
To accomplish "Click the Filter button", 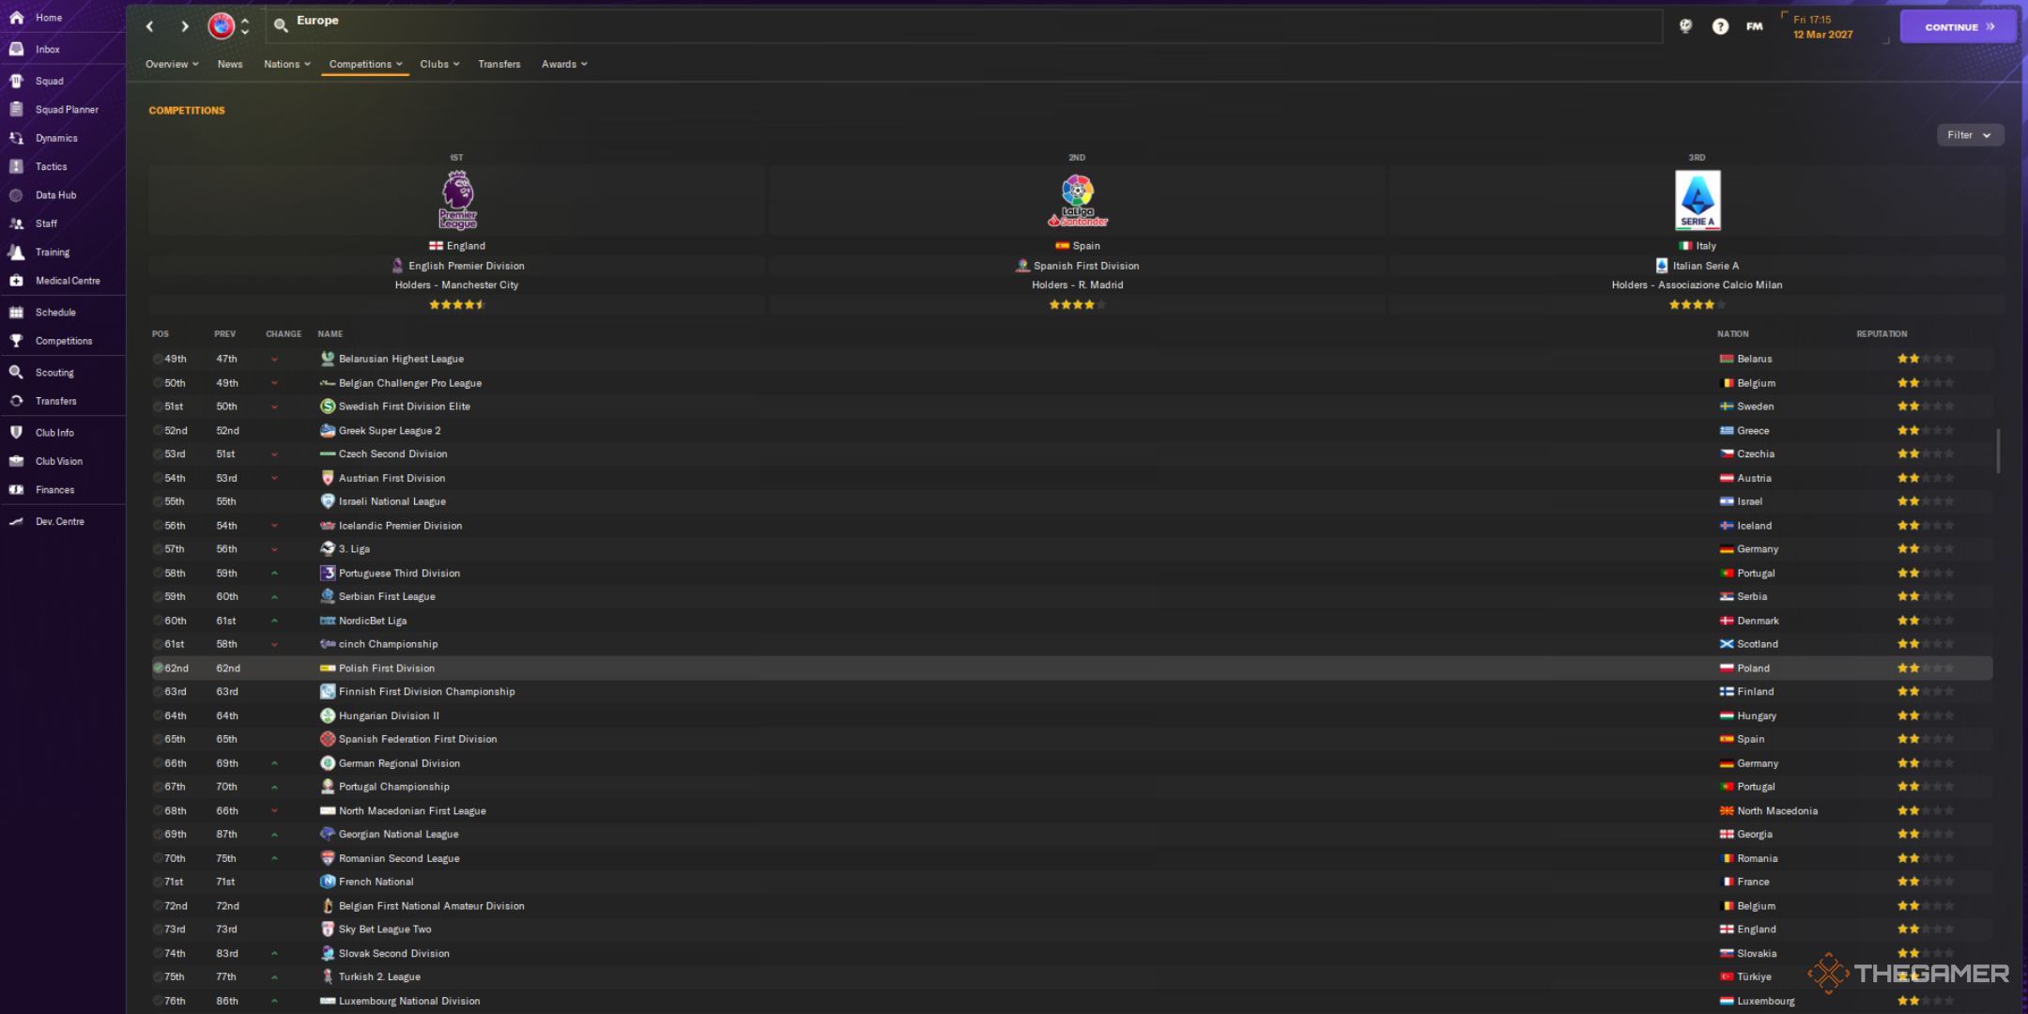I will point(1963,133).
